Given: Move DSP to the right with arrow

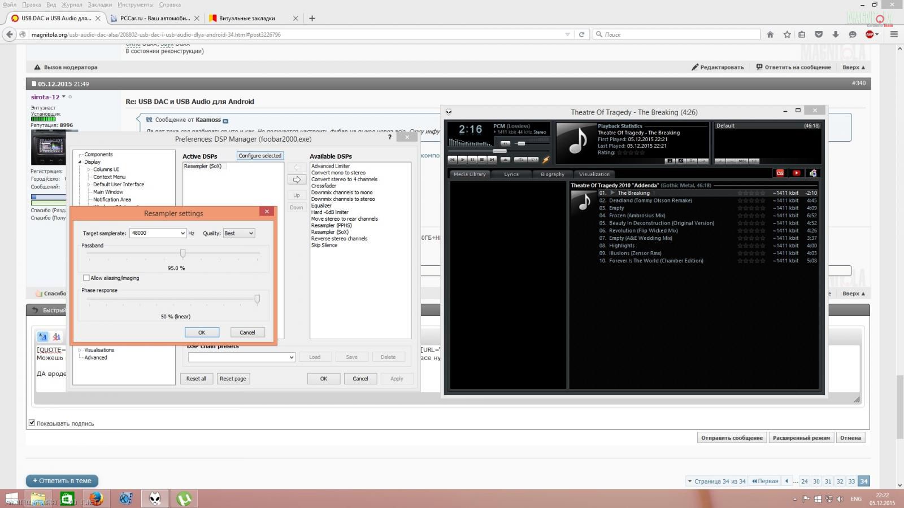Looking at the screenshot, I should (x=297, y=179).
